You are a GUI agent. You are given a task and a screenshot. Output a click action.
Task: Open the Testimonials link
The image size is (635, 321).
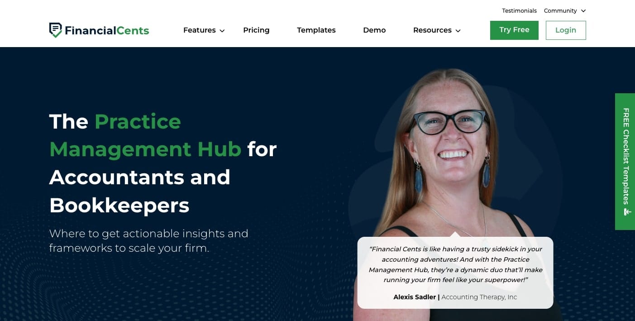pos(519,11)
